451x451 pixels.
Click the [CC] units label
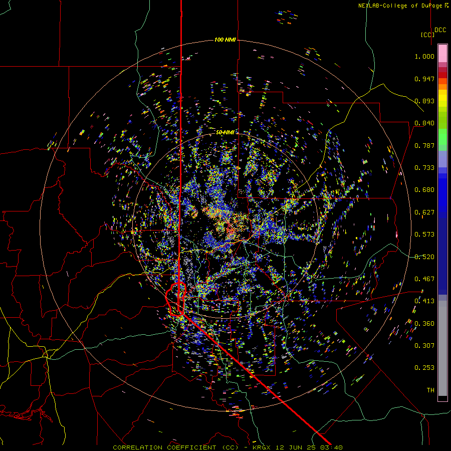(427, 35)
